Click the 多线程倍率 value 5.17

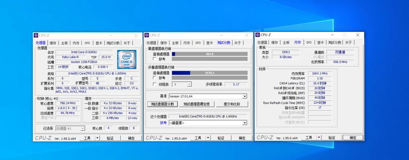tap(236, 84)
